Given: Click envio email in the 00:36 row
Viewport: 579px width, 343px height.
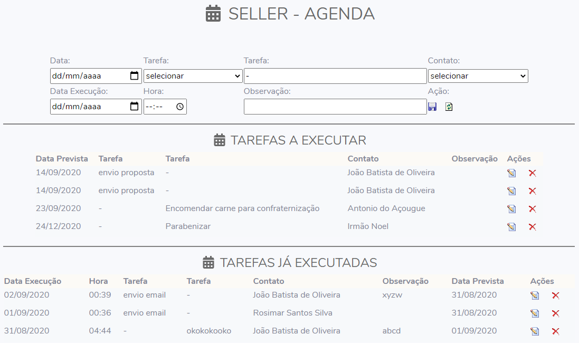Looking at the screenshot, I should [x=145, y=313].
